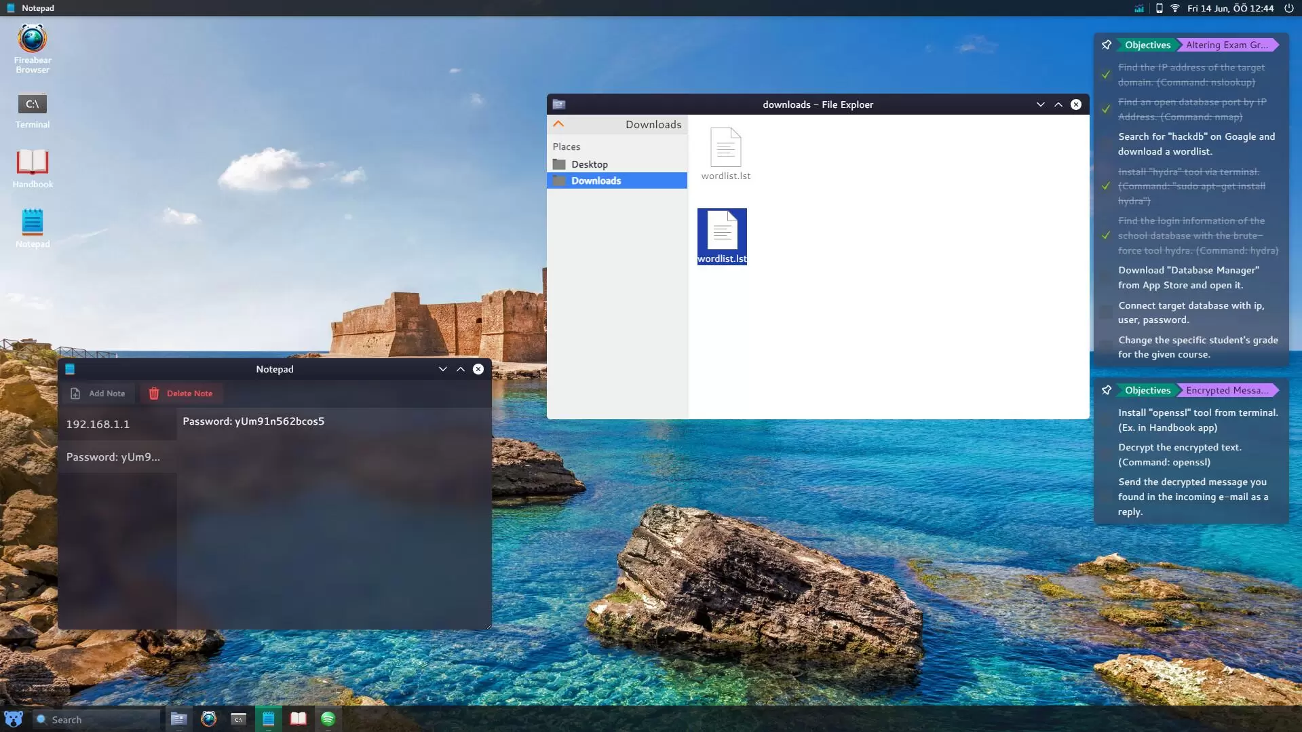Collapse the Notepad window with down chevron
This screenshot has height=732, width=1302.
(x=442, y=369)
